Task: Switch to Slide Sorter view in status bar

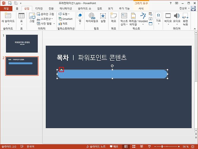Action: (134, 147)
